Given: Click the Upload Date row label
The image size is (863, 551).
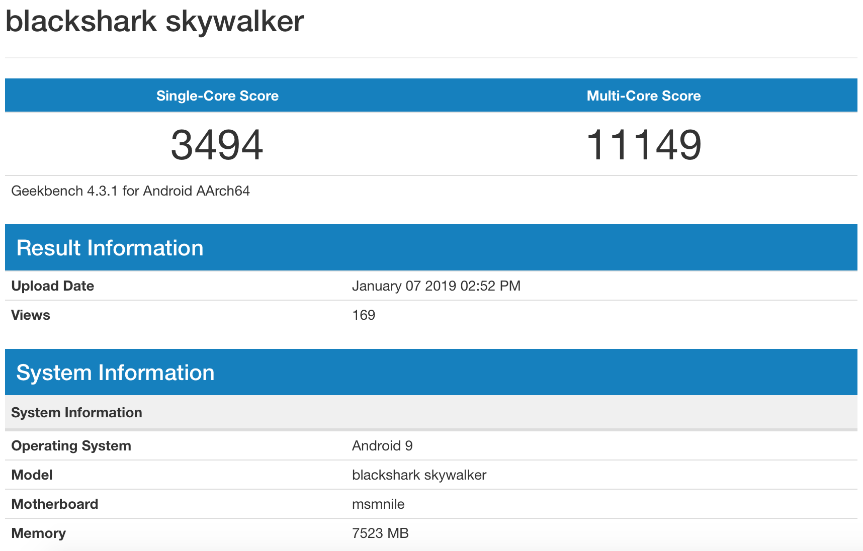Looking at the screenshot, I should coord(52,286).
